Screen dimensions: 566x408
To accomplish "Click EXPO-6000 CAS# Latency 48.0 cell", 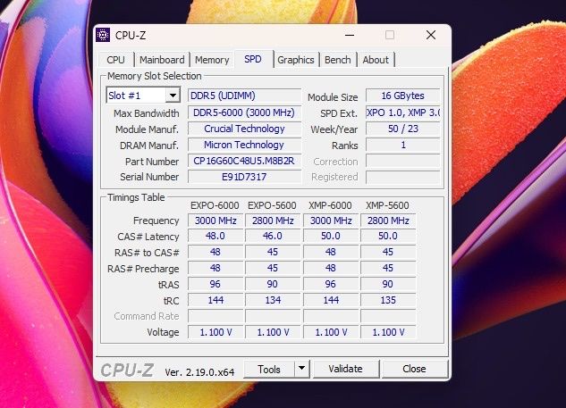I will 215,236.
